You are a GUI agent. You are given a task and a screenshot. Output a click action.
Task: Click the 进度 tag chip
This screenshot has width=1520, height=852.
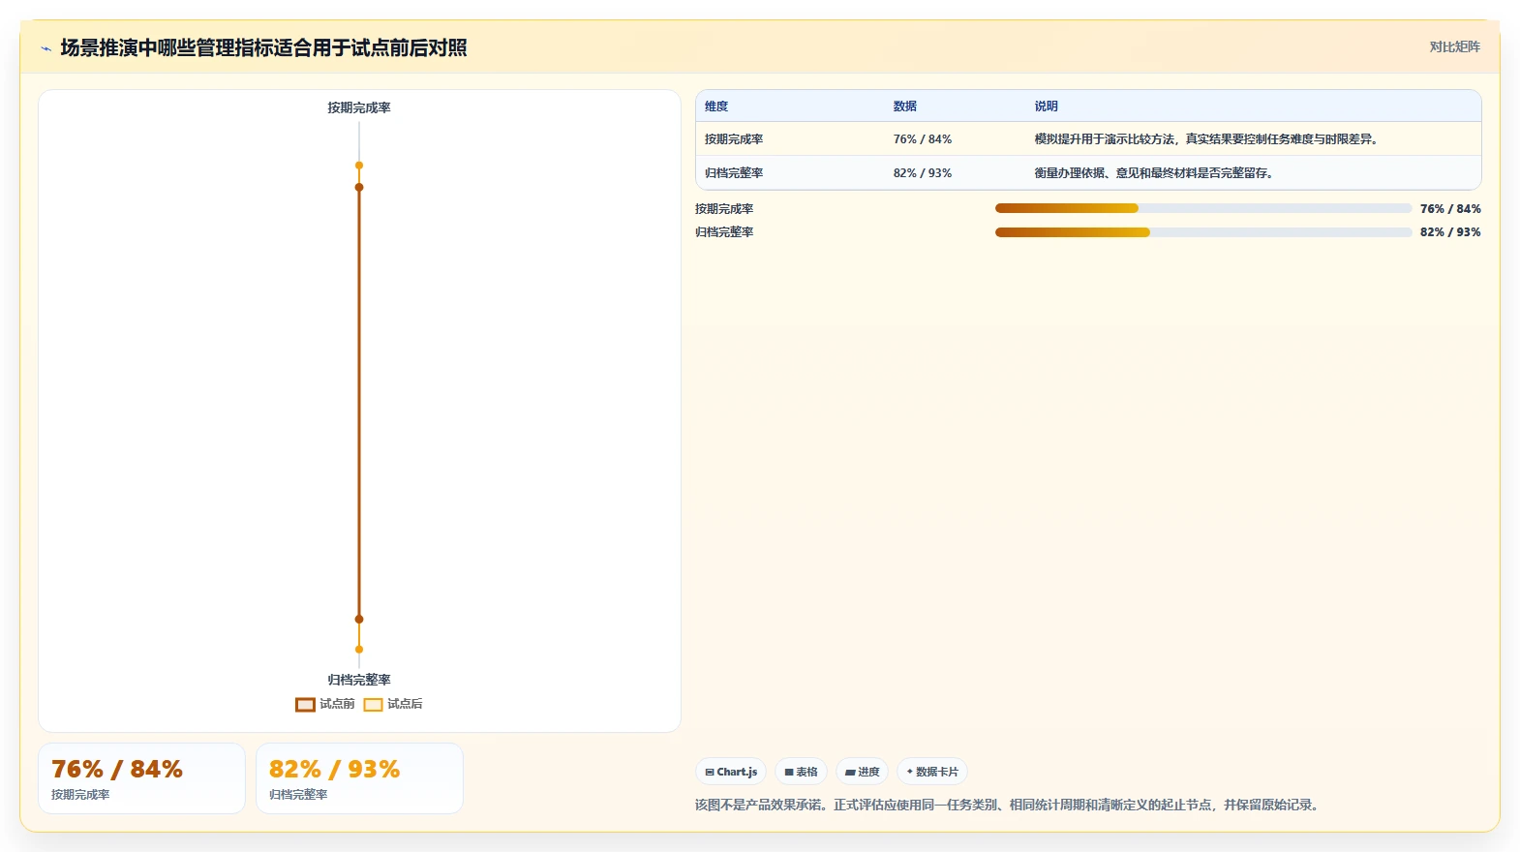(862, 772)
